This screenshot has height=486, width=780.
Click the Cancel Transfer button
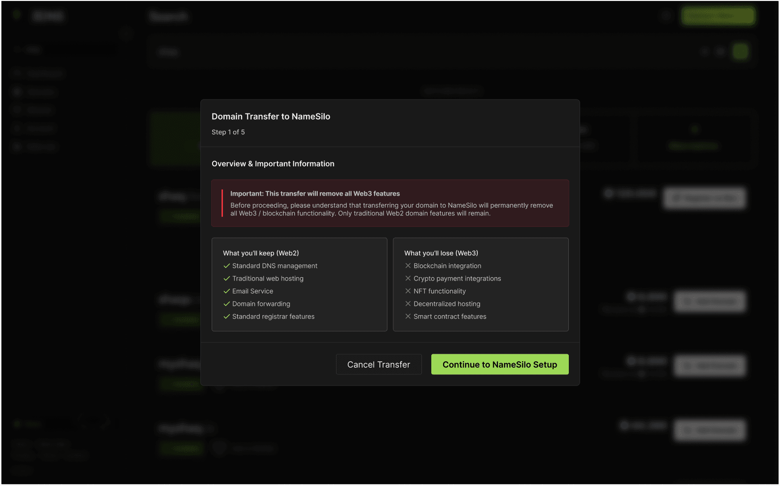378,364
